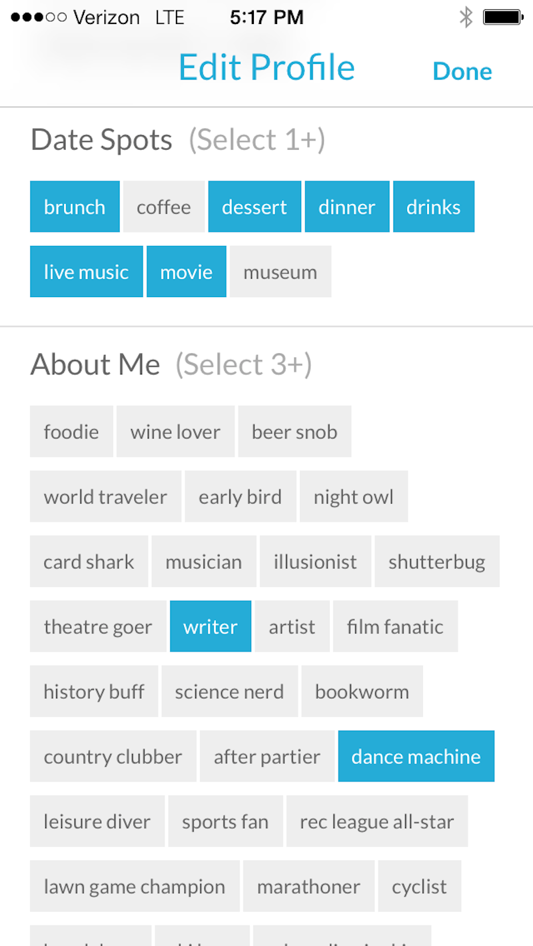
Task: Select the "film fanatic" tag
Action: [x=395, y=626]
